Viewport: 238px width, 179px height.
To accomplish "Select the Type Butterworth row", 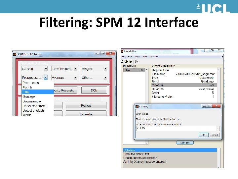I will coord(184,78).
